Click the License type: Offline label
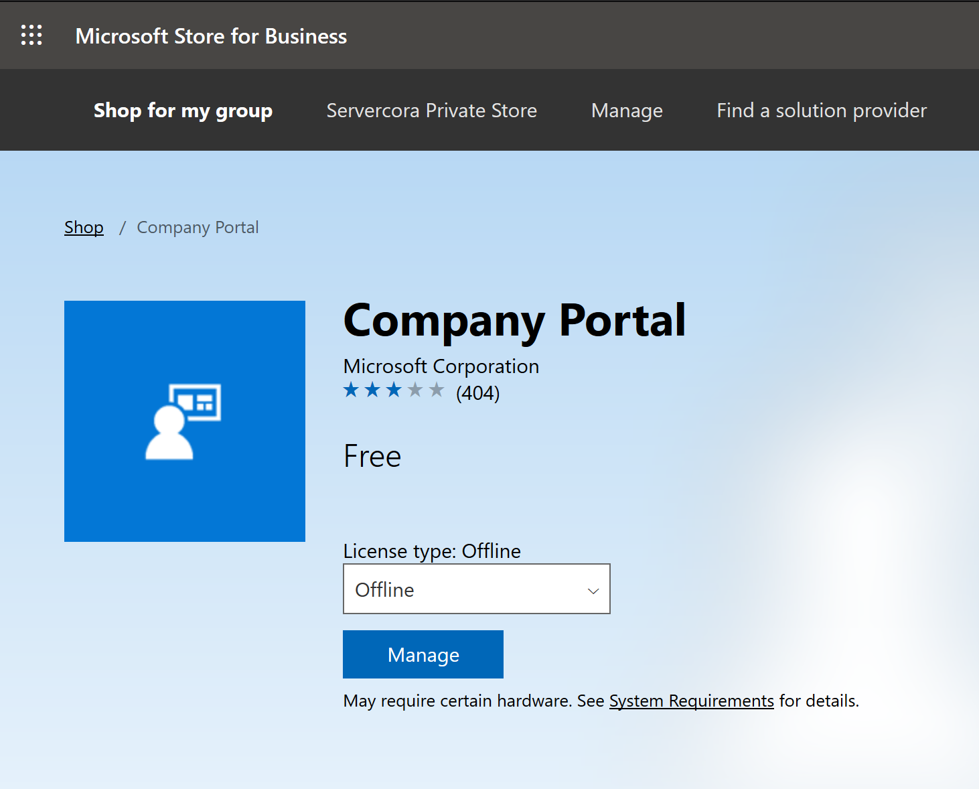The width and height of the screenshot is (979, 789). click(432, 551)
